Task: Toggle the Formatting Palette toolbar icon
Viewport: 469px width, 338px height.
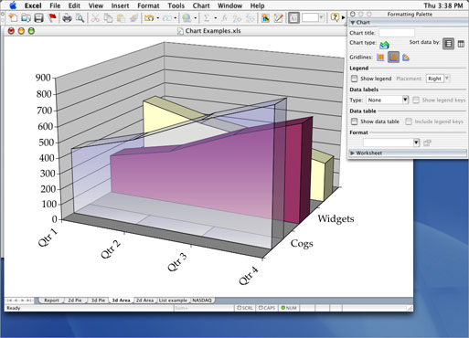Action: point(293,18)
